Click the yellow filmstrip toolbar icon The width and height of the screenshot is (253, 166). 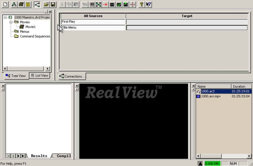coord(28,4)
